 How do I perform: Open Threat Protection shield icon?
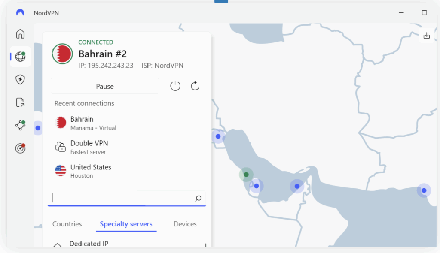point(20,80)
